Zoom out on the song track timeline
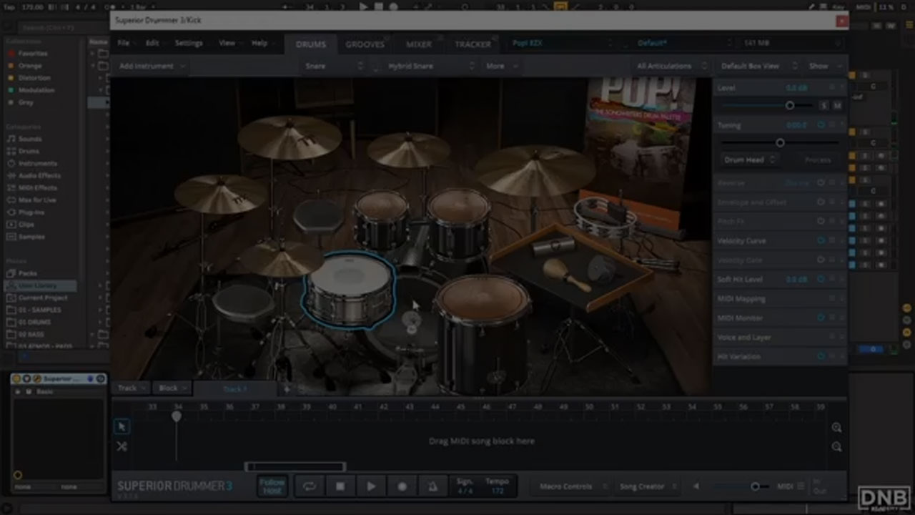This screenshot has width=915, height=515. click(836, 447)
